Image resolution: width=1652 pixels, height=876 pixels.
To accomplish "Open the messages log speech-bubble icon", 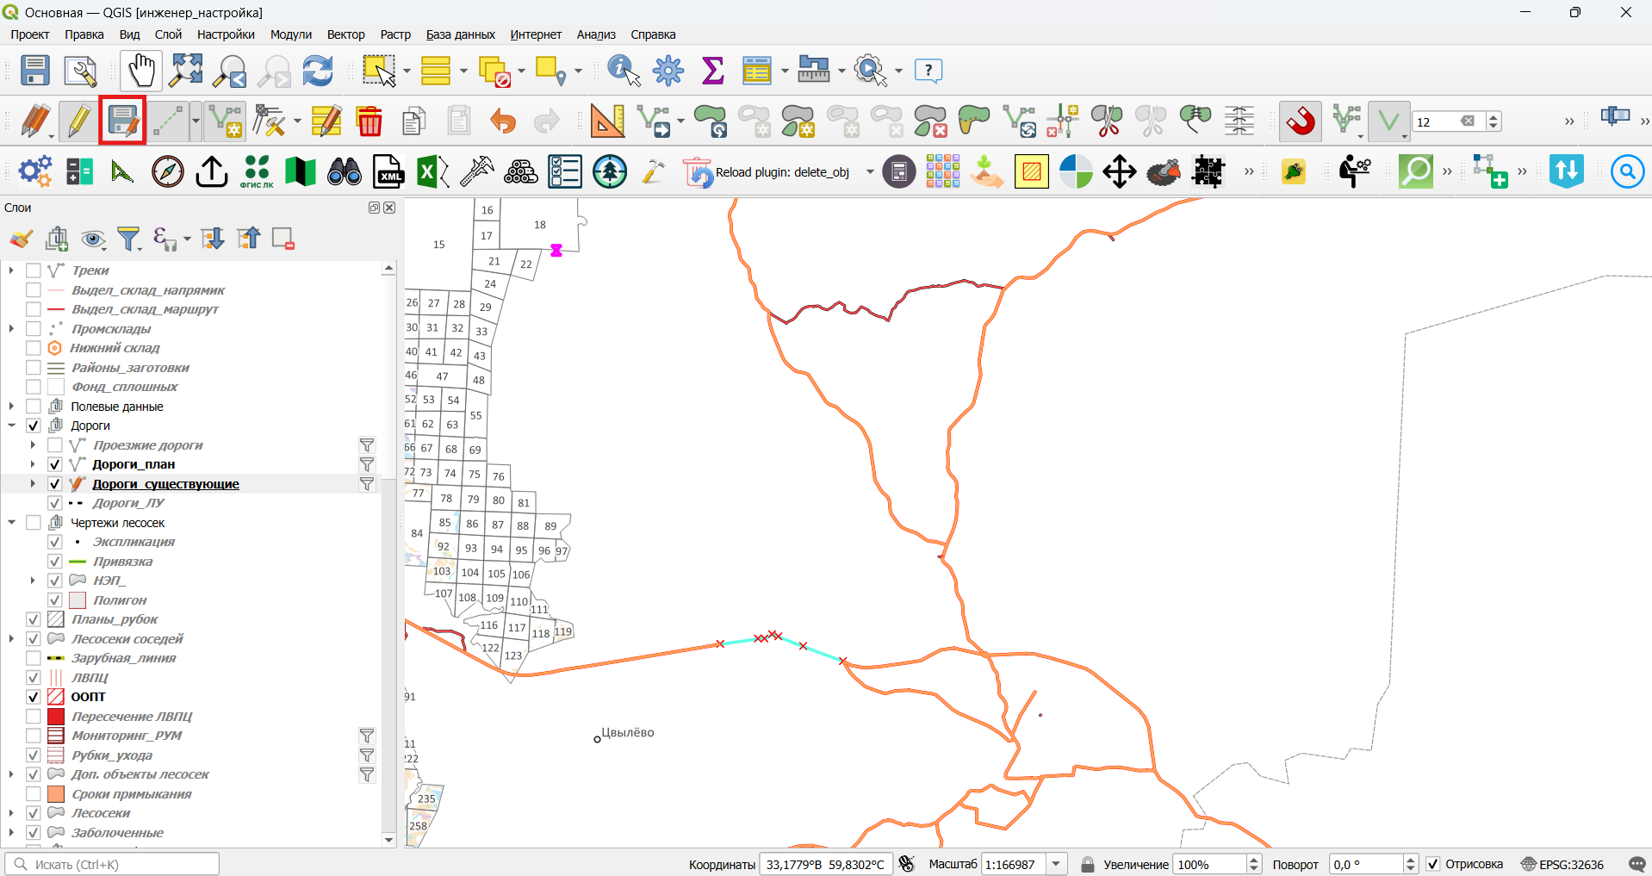I will pyautogui.click(x=1637, y=864).
